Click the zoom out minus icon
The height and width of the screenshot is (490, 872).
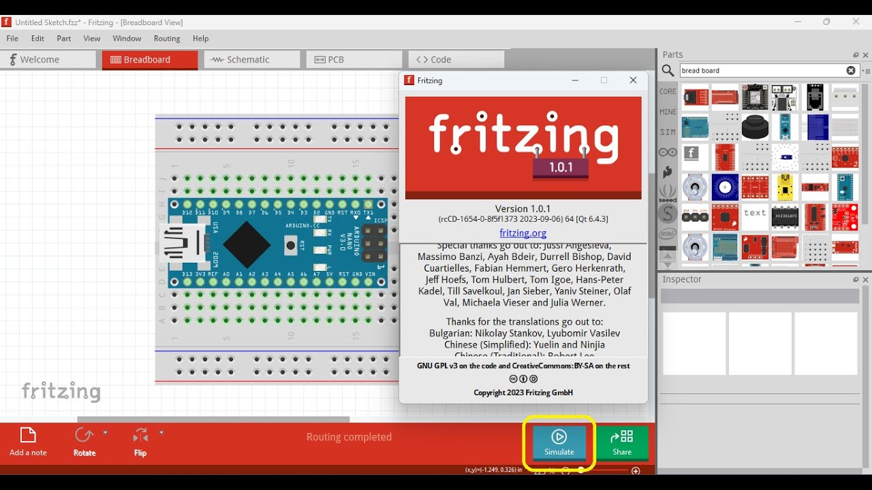565,470
